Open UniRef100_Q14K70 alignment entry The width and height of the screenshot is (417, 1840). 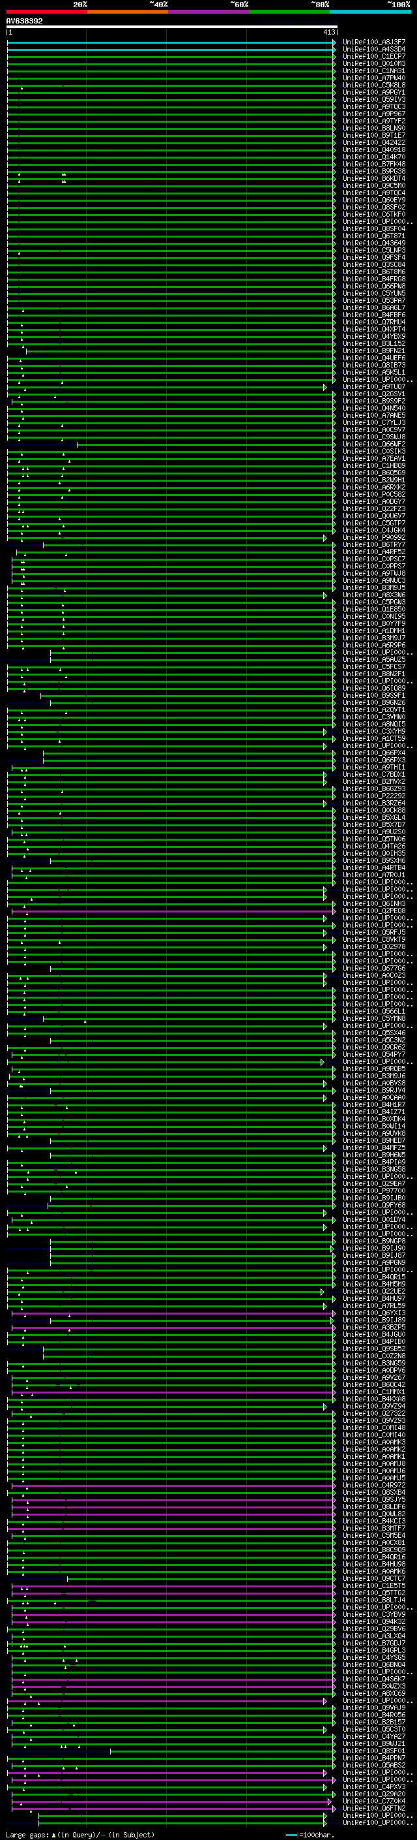click(x=374, y=157)
